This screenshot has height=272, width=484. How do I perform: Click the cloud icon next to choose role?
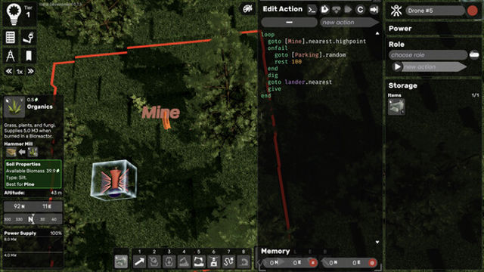pyautogui.click(x=474, y=55)
